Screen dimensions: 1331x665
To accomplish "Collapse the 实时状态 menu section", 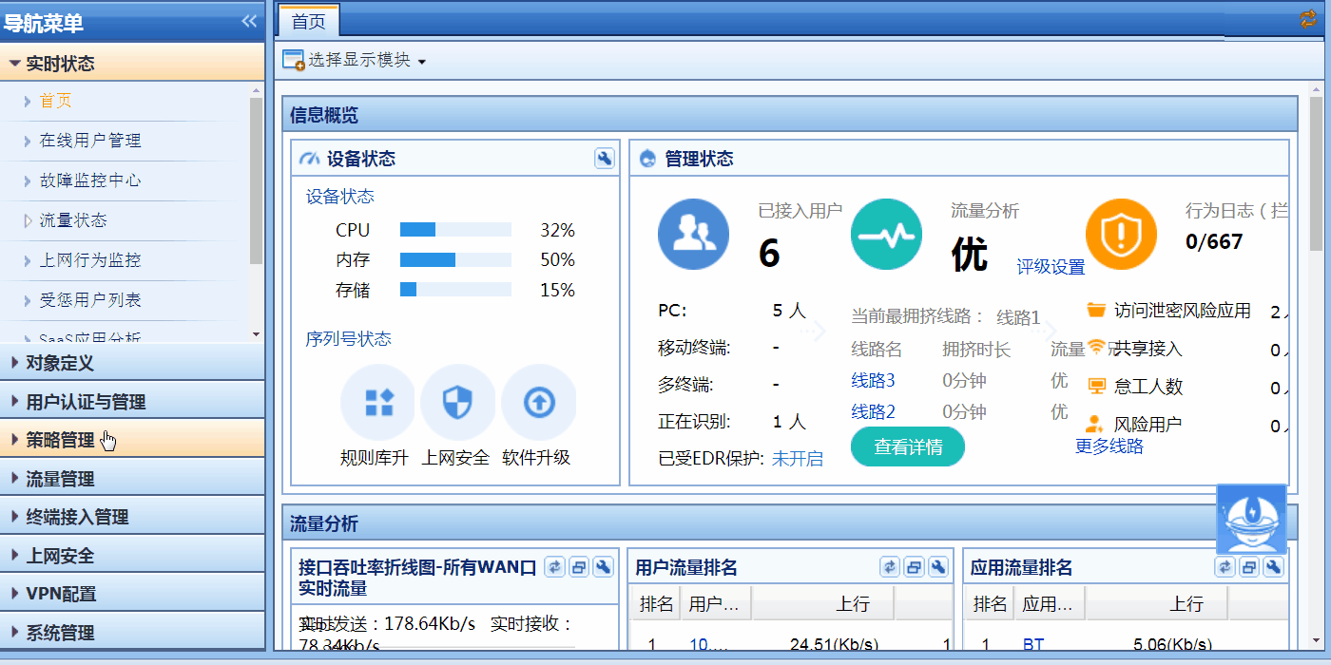I will click(132, 64).
